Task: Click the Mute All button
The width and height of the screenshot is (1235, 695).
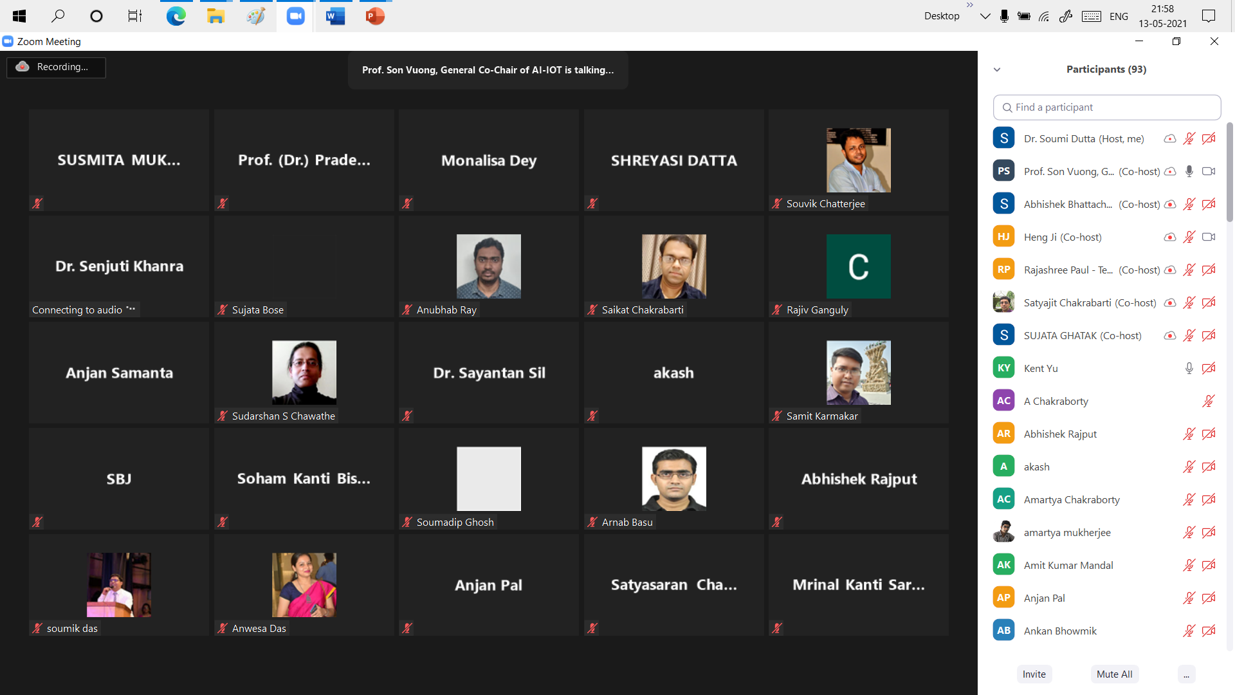Action: (x=1115, y=674)
